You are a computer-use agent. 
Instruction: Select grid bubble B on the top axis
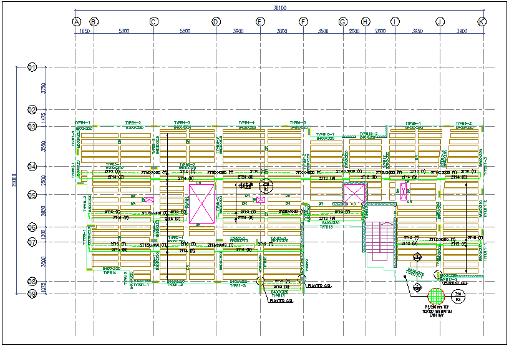pyautogui.click(x=94, y=22)
